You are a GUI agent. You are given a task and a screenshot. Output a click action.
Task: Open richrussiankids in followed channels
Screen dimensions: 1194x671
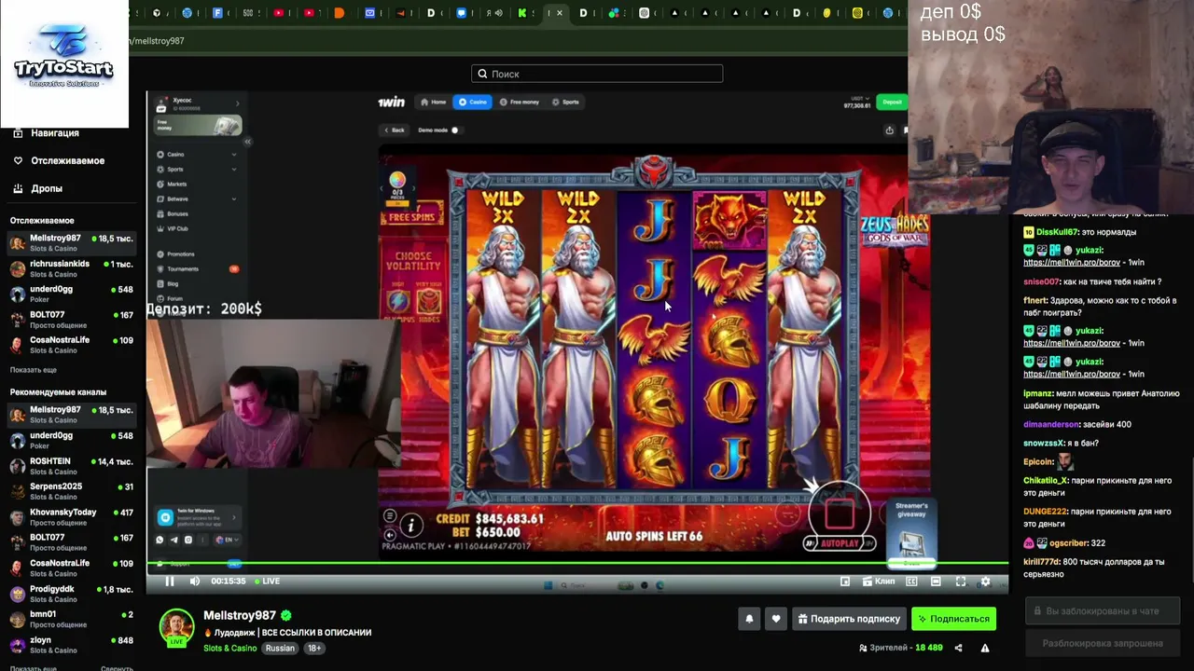pos(72,268)
